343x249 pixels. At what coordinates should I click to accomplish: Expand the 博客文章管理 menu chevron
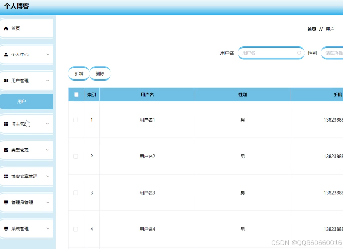(x=48, y=176)
